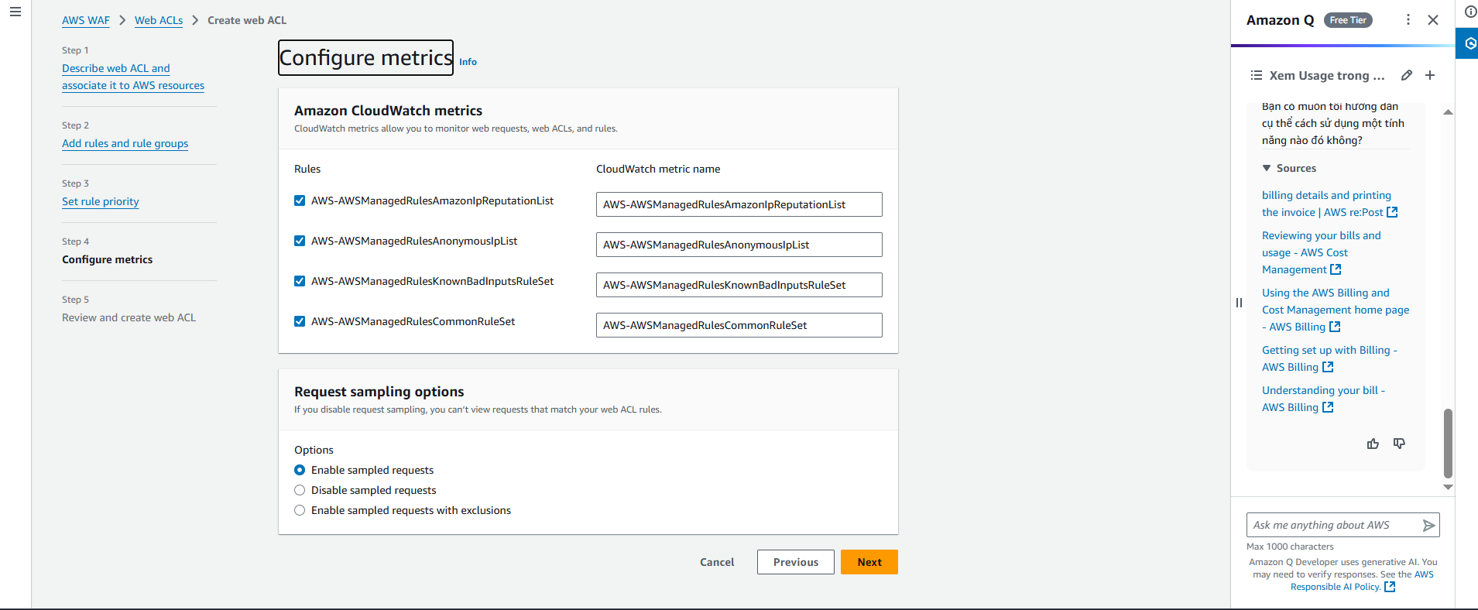Click the Previous button
This screenshot has height=610, width=1478.
796,562
